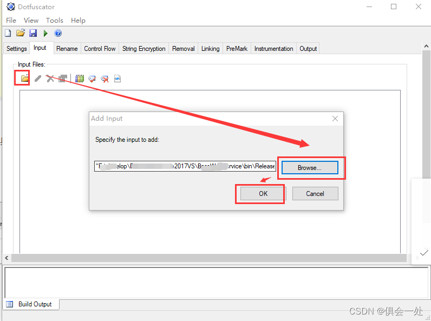Click the Browse... button in Add Input
The image size is (431, 321).
[x=310, y=168]
